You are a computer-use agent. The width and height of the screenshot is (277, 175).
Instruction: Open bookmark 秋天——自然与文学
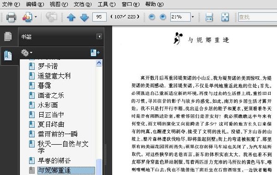[x=63, y=147]
